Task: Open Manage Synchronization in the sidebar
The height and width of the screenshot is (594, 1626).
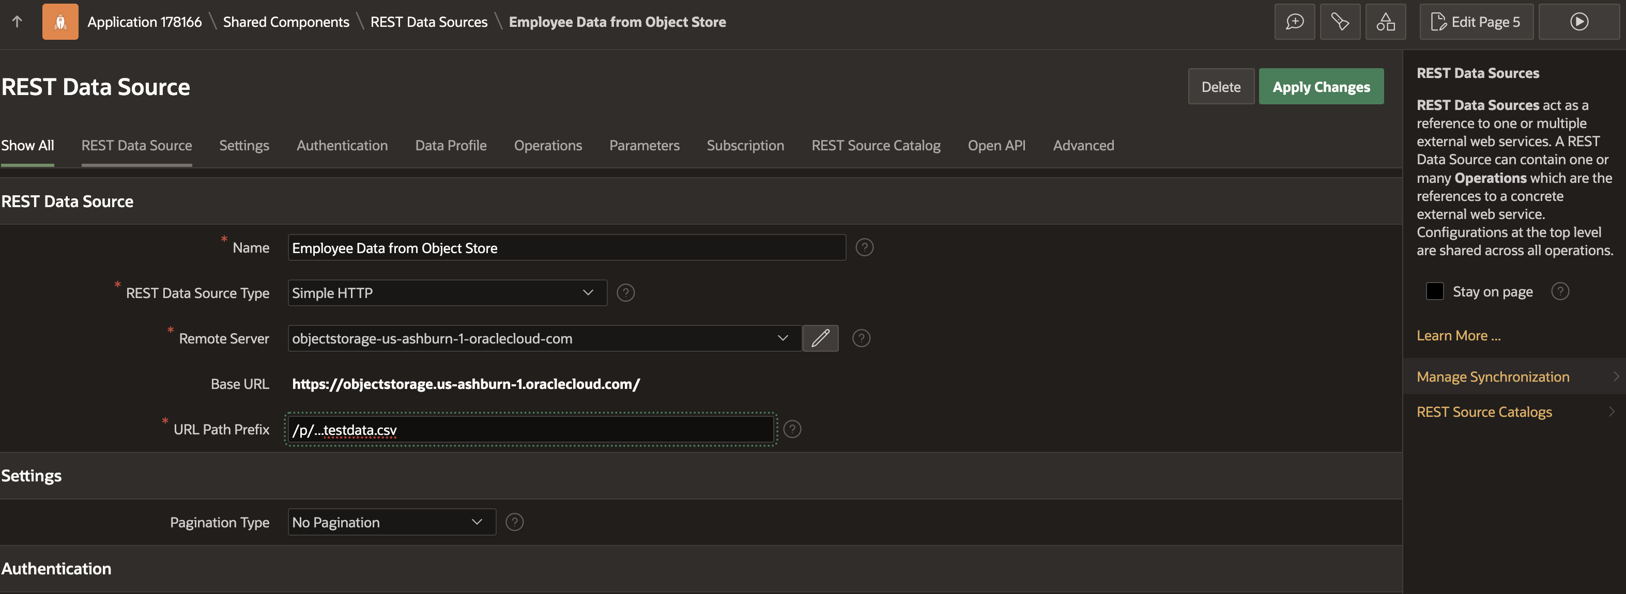Action: coord(1493,377)
